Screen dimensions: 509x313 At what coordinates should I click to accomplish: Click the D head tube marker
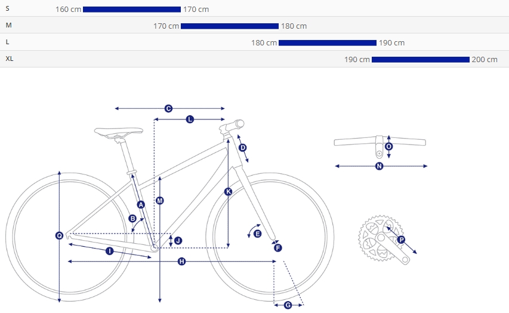243,148
